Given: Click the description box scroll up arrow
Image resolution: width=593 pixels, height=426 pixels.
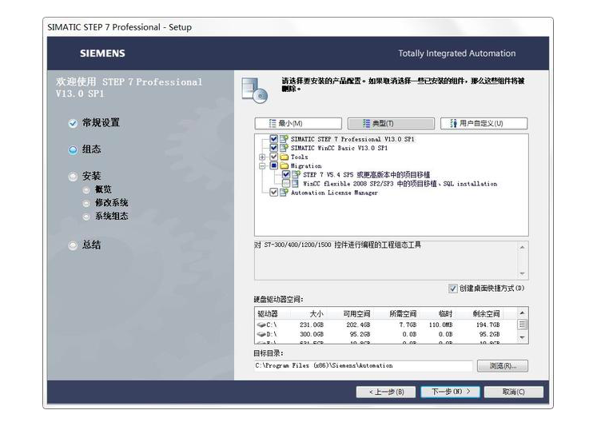Looking at the screenshot, I should 522,247.
